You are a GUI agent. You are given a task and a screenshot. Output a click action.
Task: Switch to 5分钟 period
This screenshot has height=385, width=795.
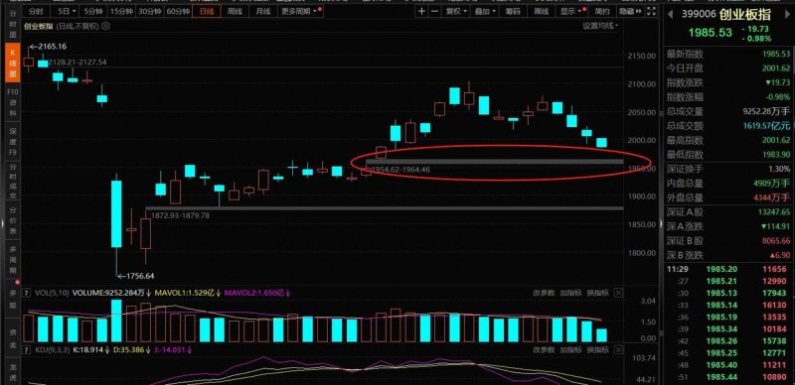[92, 11]
